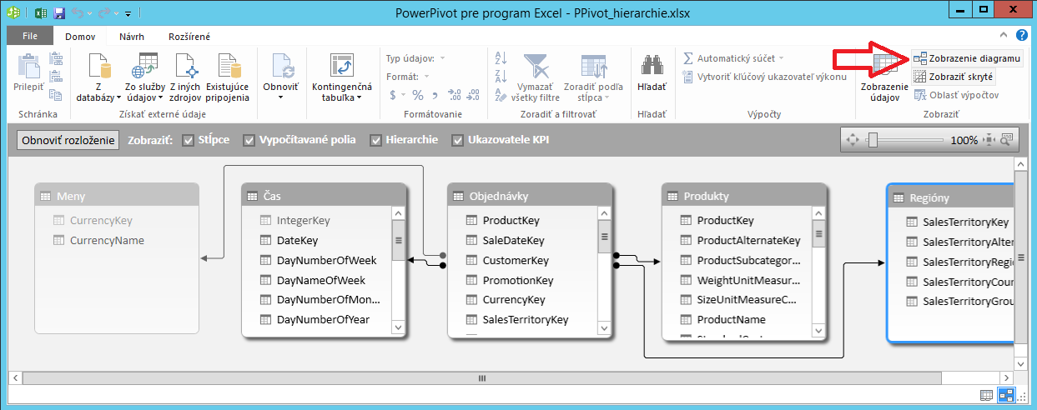Expand the Z databázy dropdown arrow
The width and height of the screenshot is (1037, 410).
click(x=118, y=97)
